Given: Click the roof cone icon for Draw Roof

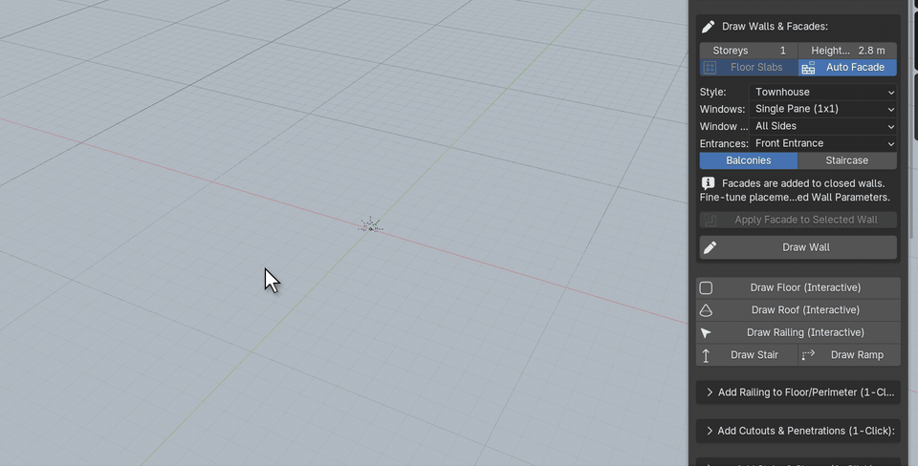Looking at the screenshot, I should pos(706,310).
